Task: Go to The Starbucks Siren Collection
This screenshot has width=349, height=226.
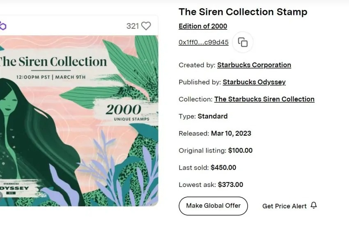Action: [x=264, y=99]
